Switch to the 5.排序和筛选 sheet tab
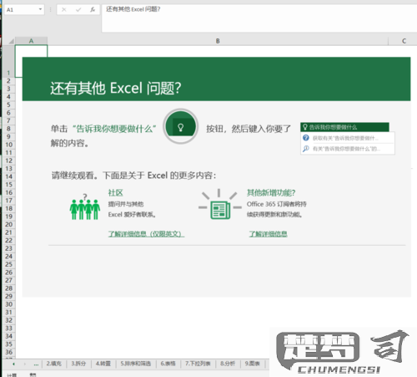 click(135, 364)
